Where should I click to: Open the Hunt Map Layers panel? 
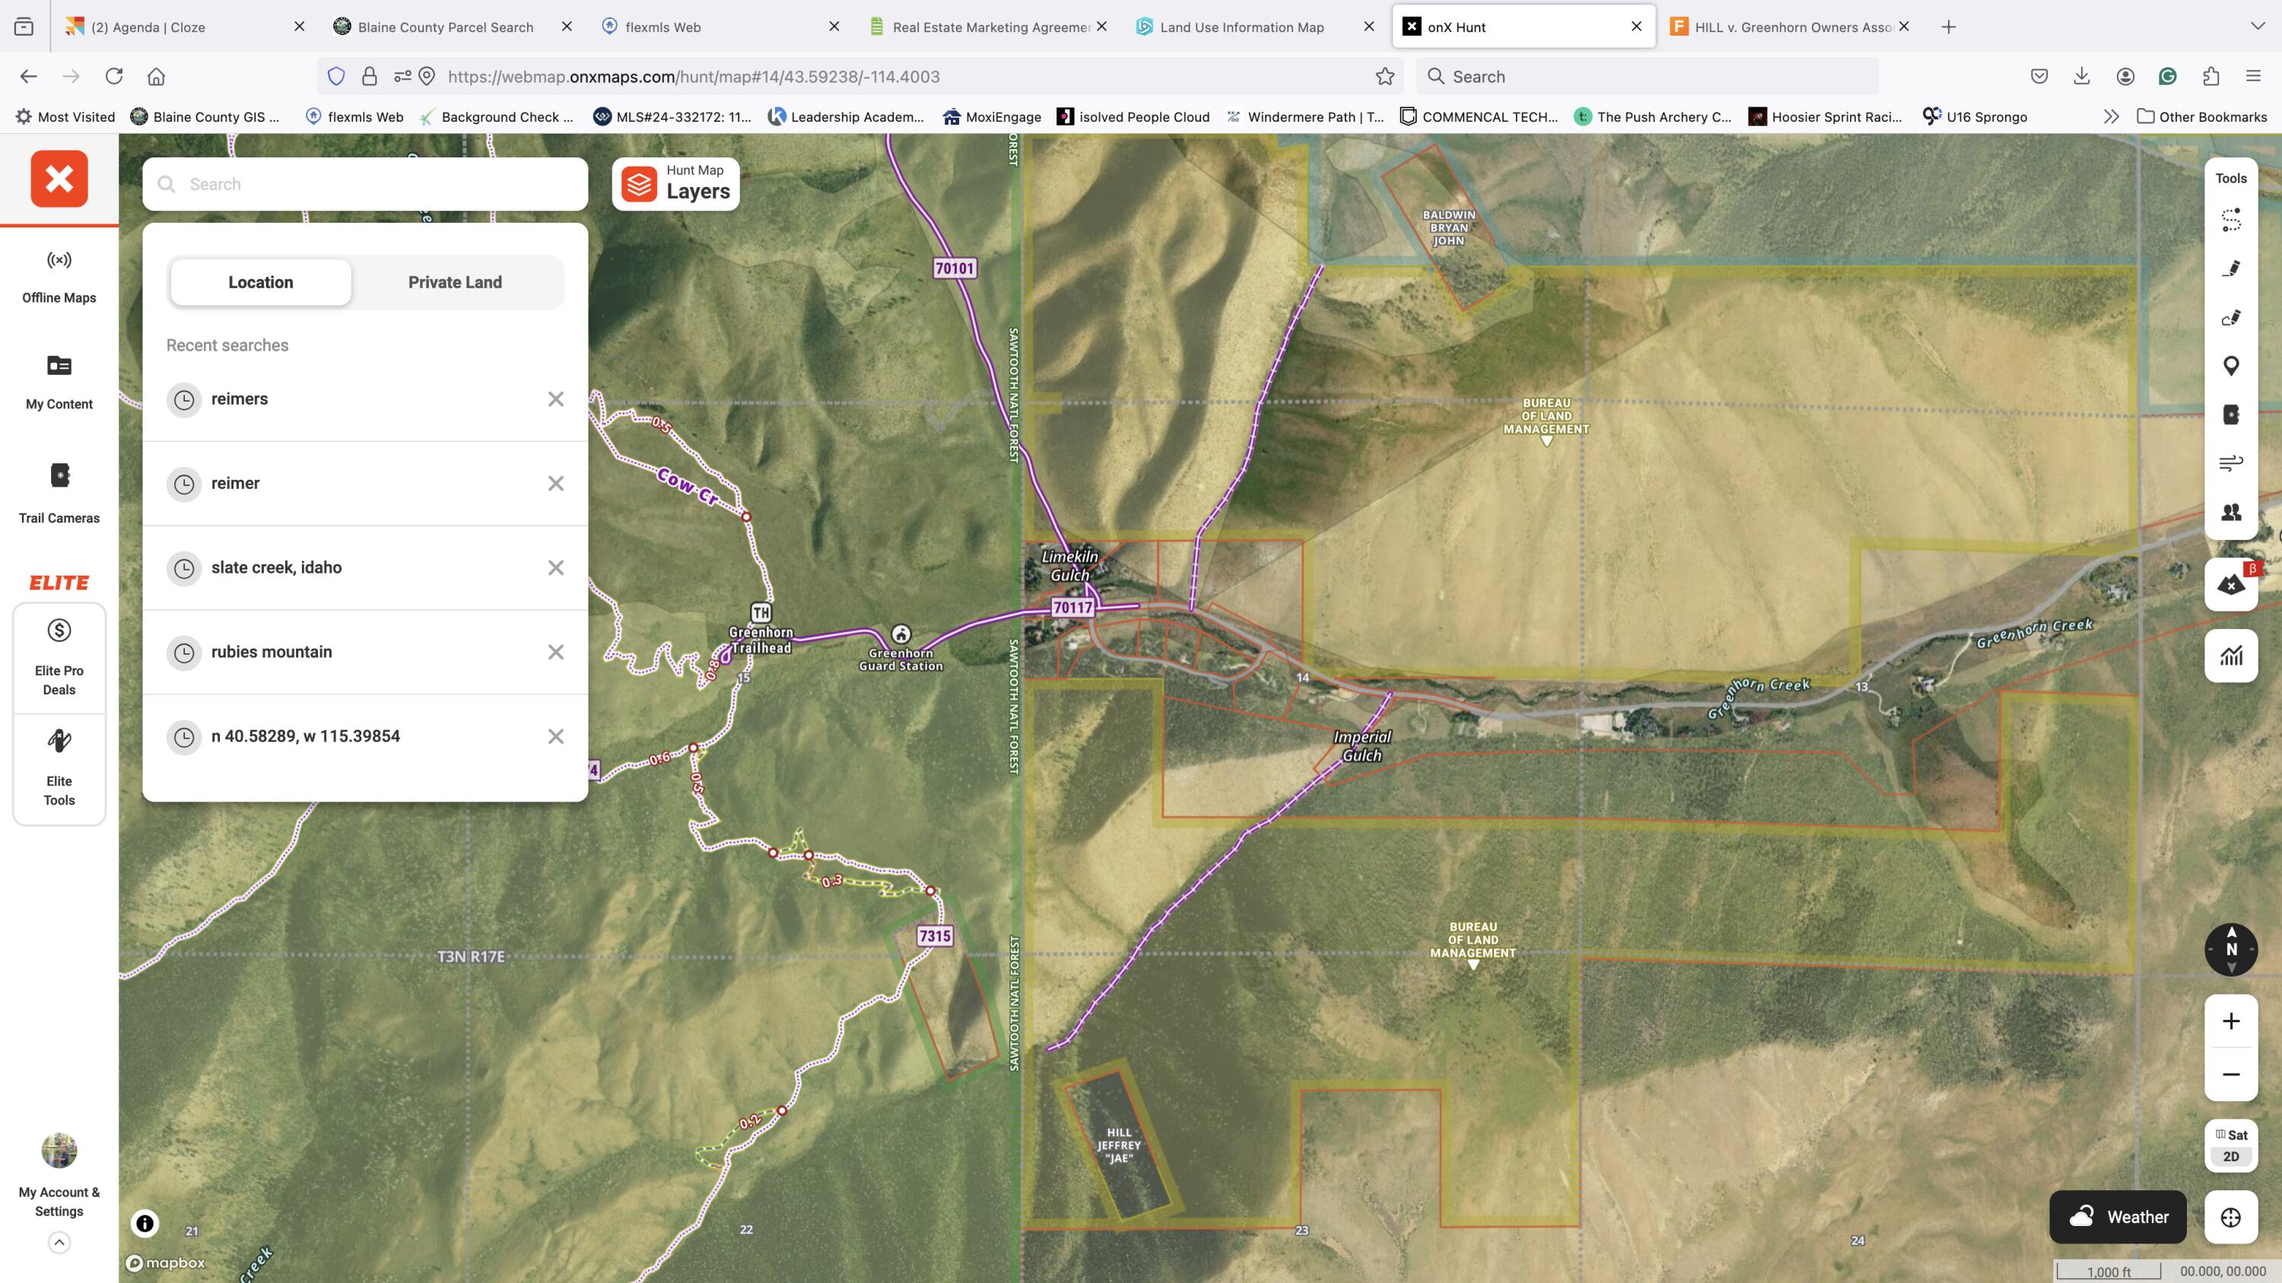pos(676,183)
